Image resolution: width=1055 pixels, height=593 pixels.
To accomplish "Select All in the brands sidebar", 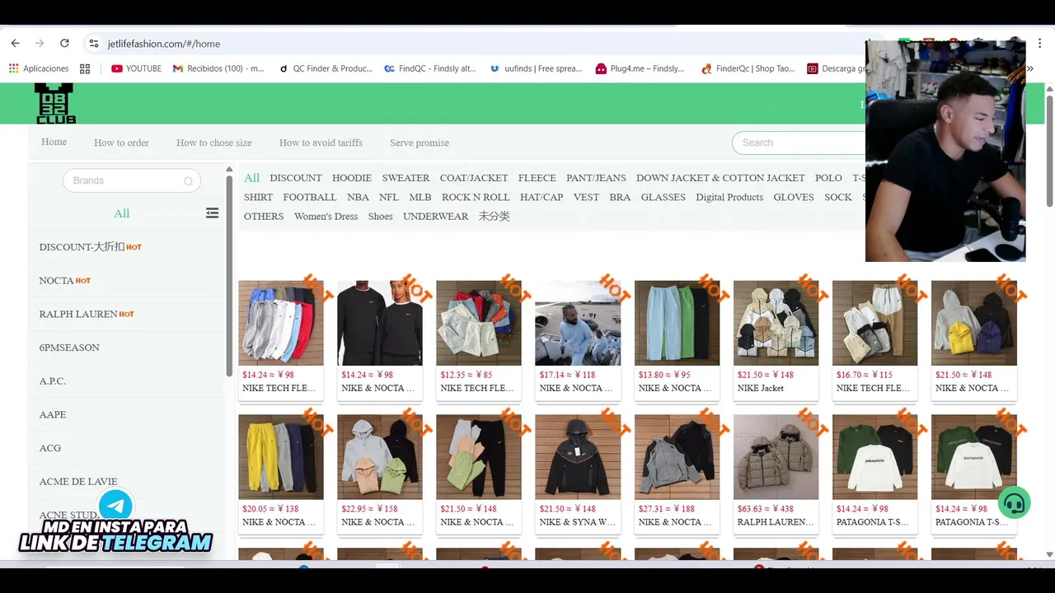I will click(x=122, y=213).
